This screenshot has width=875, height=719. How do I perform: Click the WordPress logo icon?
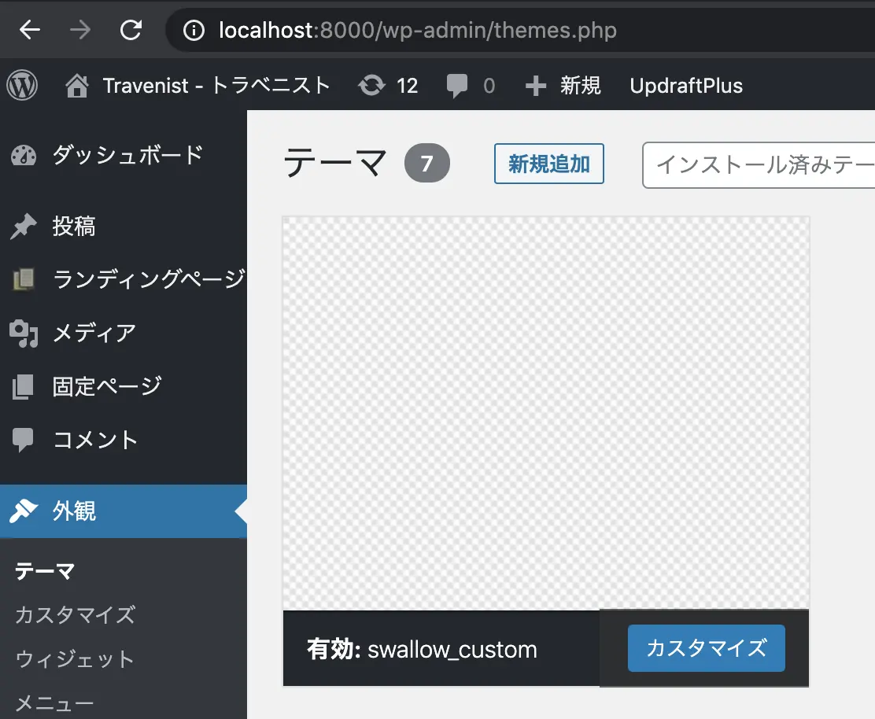pos(22,85)
